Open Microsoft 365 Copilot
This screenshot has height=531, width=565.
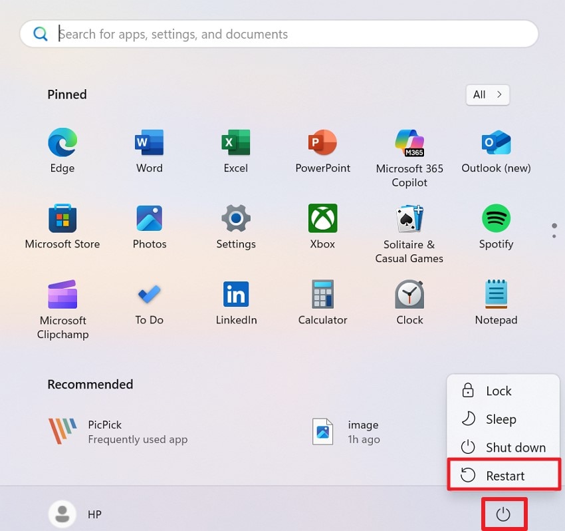[x=409, y=158]
